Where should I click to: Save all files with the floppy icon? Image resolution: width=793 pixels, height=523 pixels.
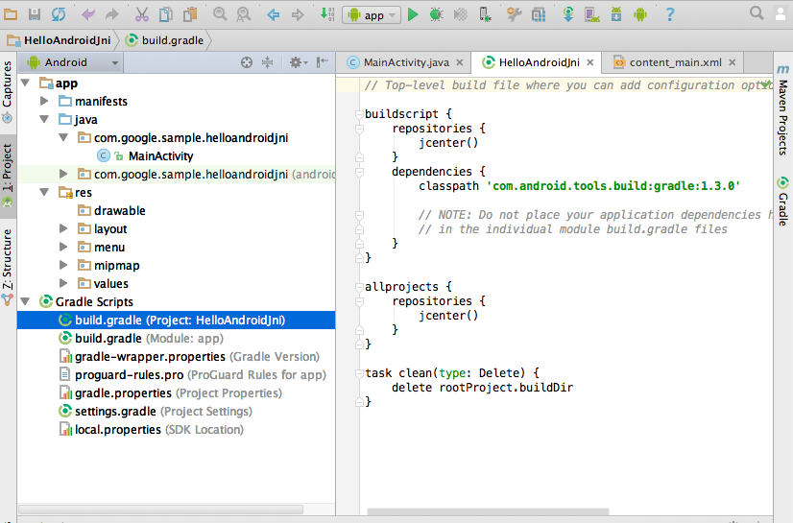pyautogui.click(x=35, y=14)
